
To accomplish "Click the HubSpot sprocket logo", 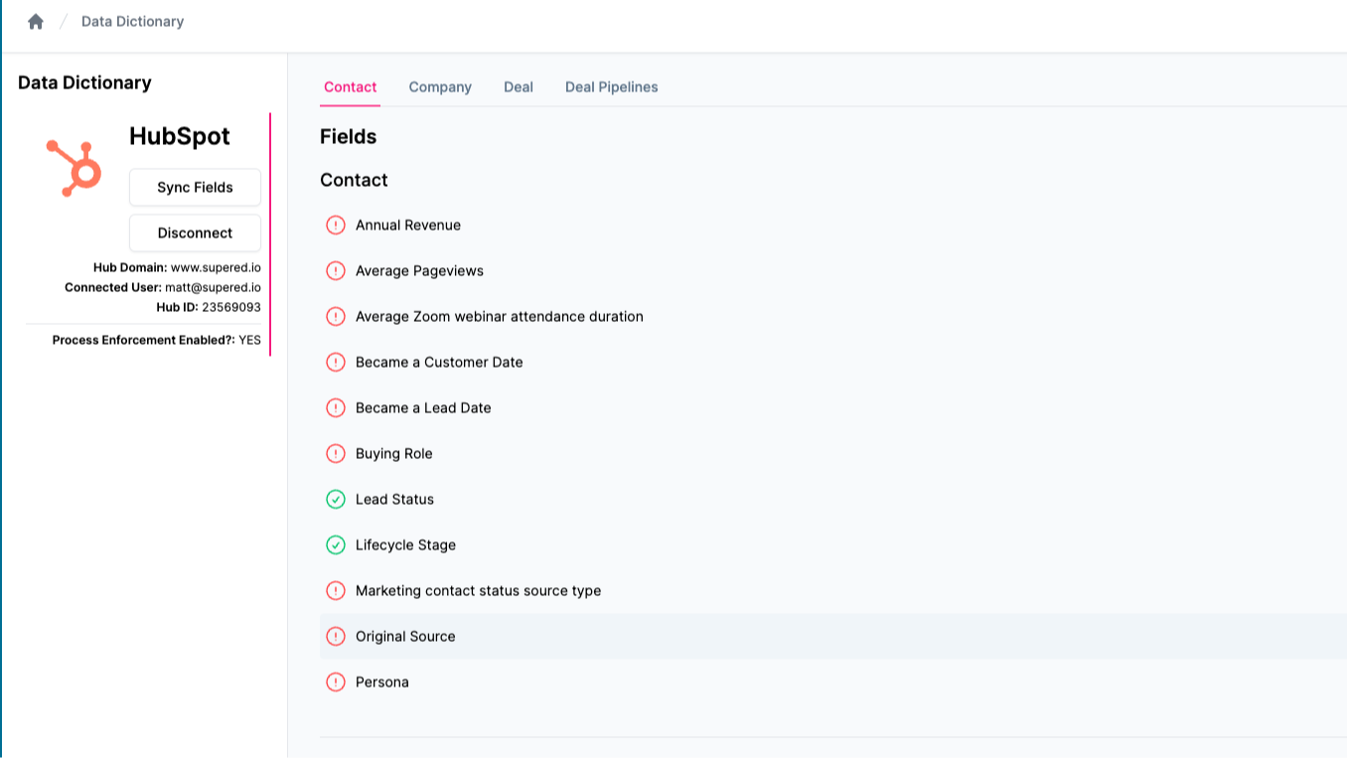I will tap(74, 168).
